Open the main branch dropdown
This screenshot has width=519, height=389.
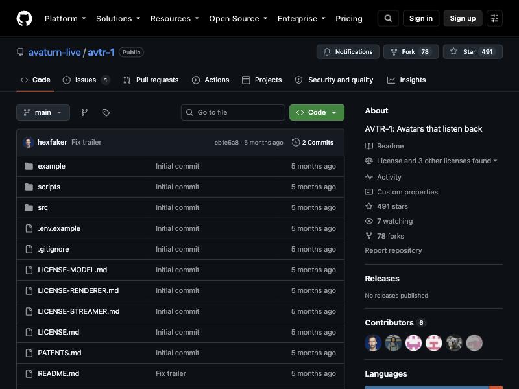pos(43,112)
